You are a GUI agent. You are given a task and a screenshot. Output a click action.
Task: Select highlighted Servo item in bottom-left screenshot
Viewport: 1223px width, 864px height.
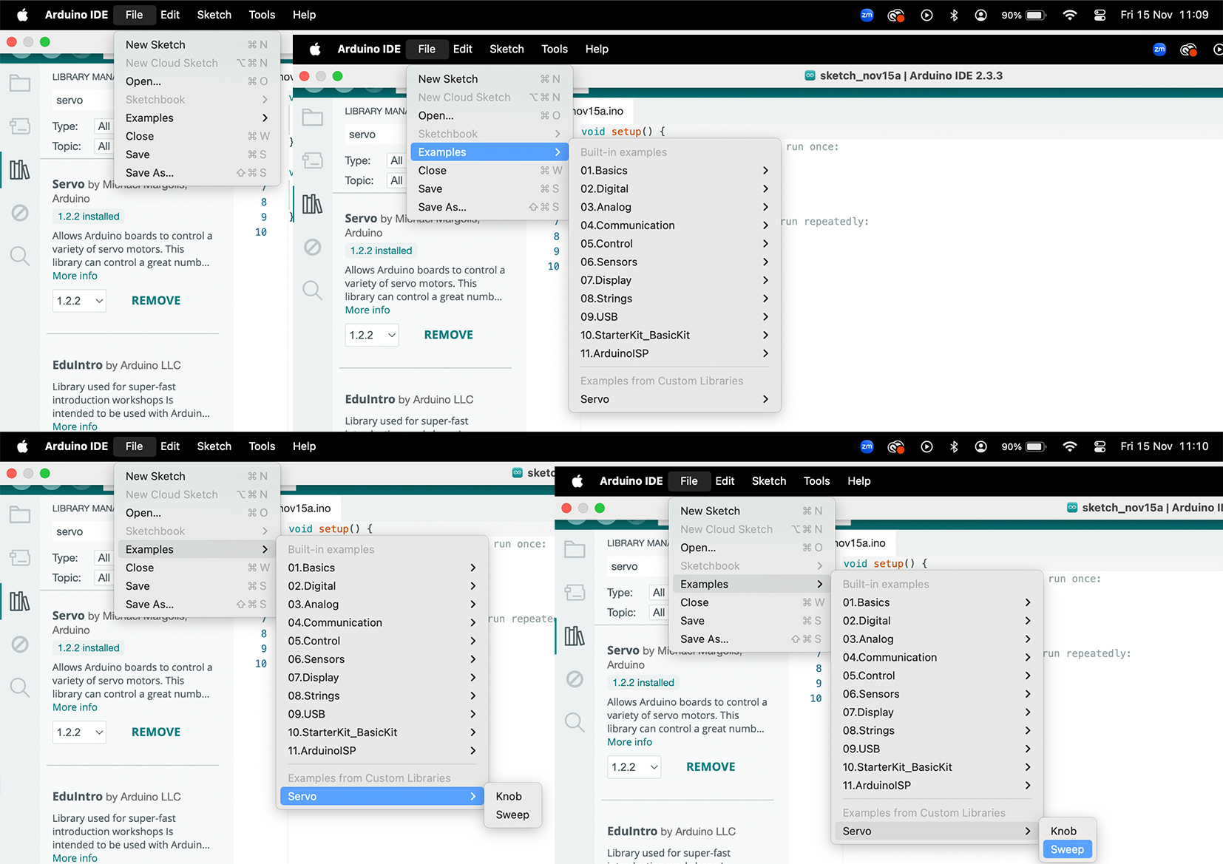tap(382, 796)
